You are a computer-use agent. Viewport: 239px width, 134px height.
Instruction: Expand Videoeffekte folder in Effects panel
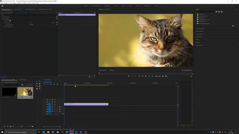click(196, 22)
